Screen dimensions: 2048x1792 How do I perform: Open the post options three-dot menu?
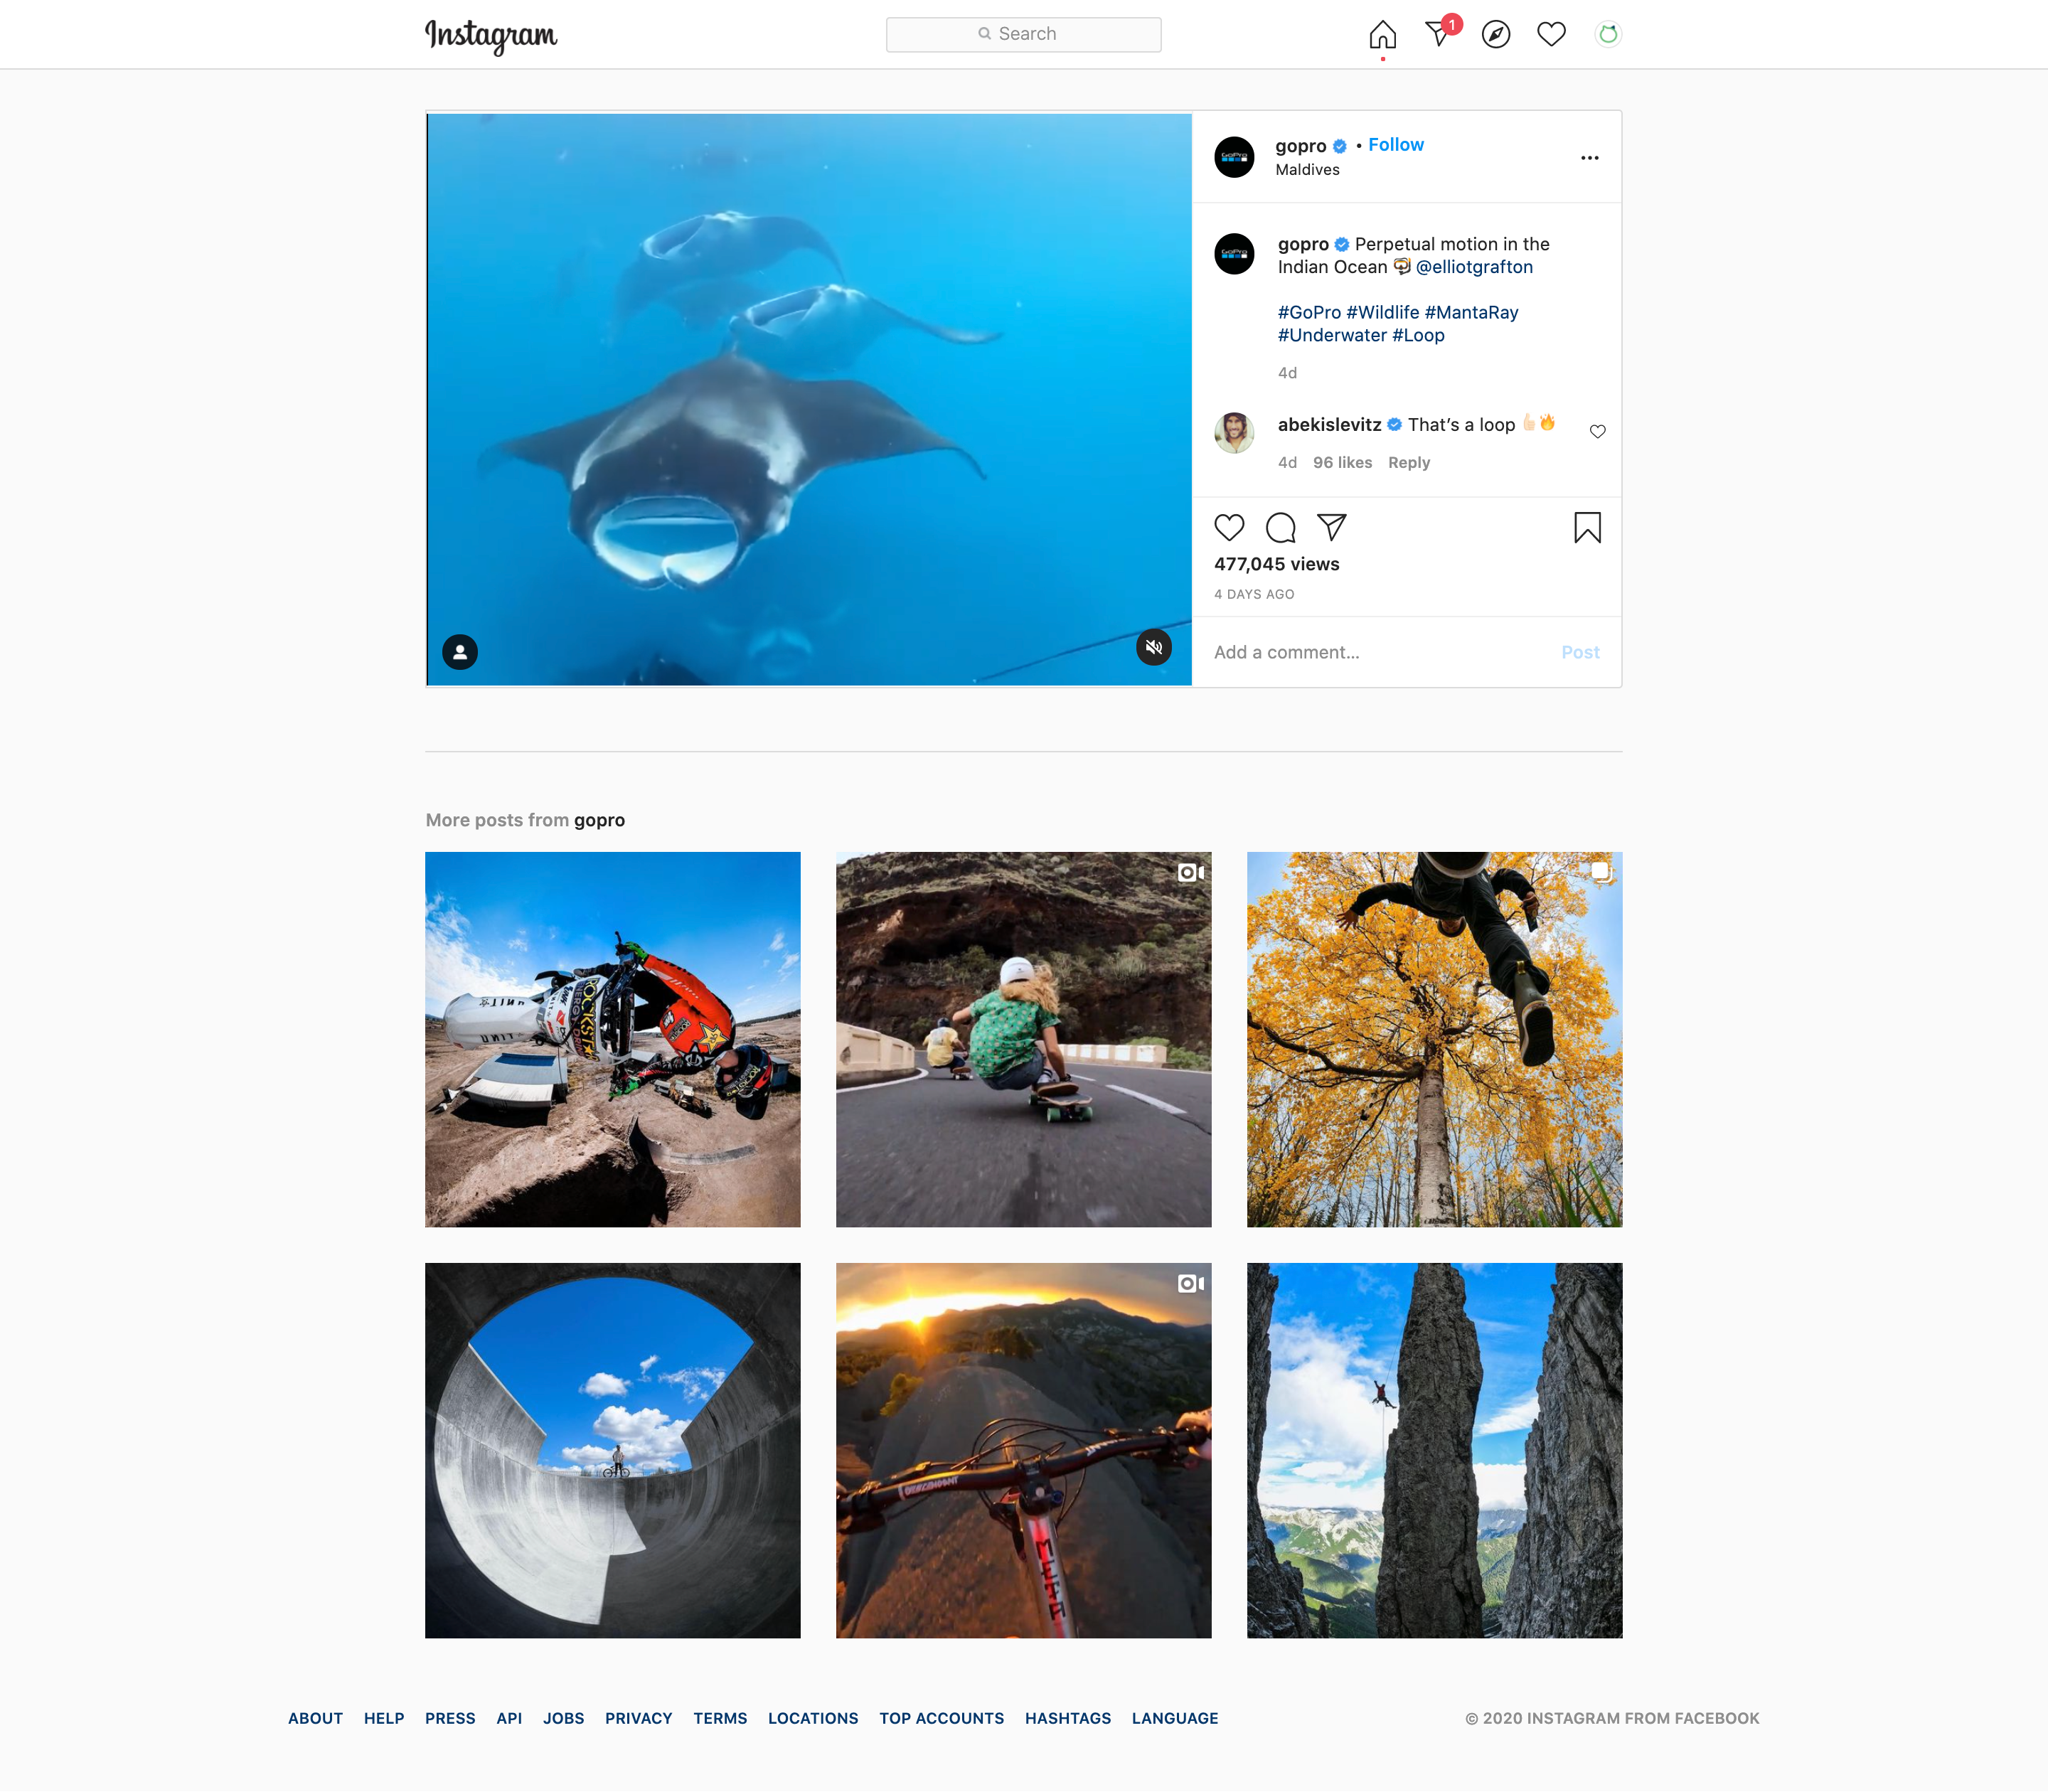click(1589, 158)
